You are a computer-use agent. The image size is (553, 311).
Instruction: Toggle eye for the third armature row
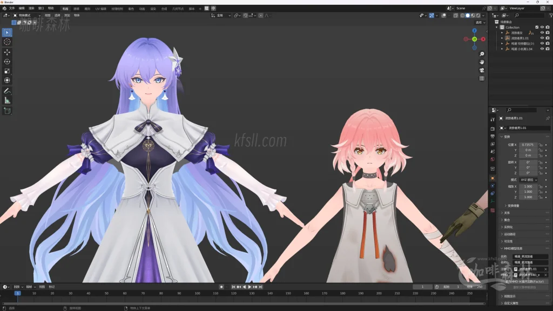(x=542, y=43)
